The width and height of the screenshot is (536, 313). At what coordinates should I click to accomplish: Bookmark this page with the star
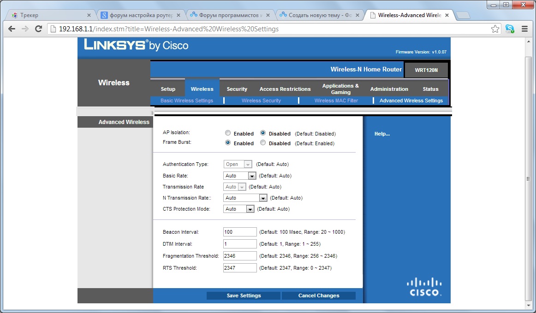tap(495, 29)
